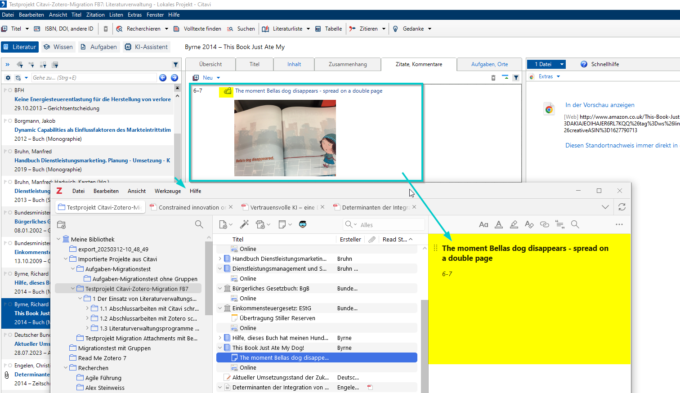
Task: Click the Citavi delete (trash) toolbar icon
Action: [106, 29]
